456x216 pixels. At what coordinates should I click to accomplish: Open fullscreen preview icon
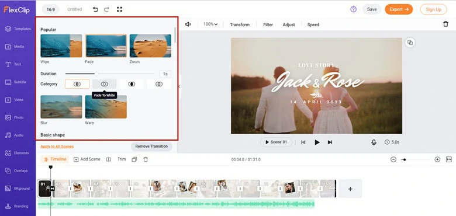point(119,9)
